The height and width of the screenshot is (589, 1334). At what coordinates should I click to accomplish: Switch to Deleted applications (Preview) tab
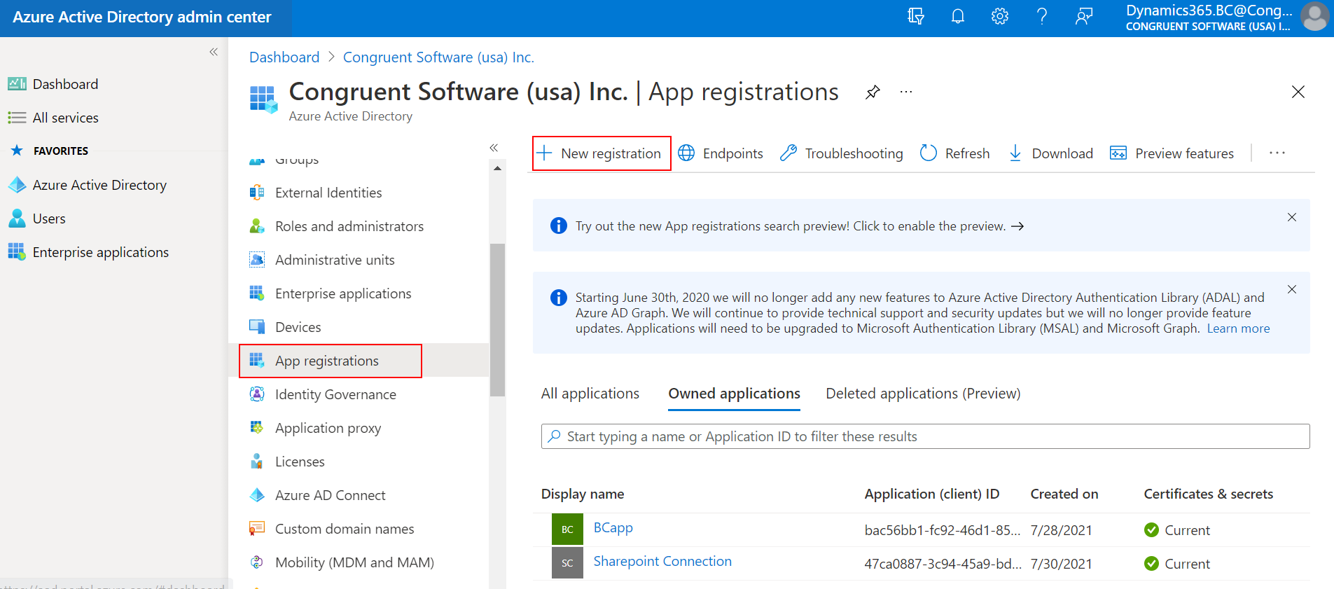pos(923,394)
